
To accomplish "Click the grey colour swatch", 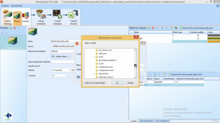I will [x=213, y=36].
